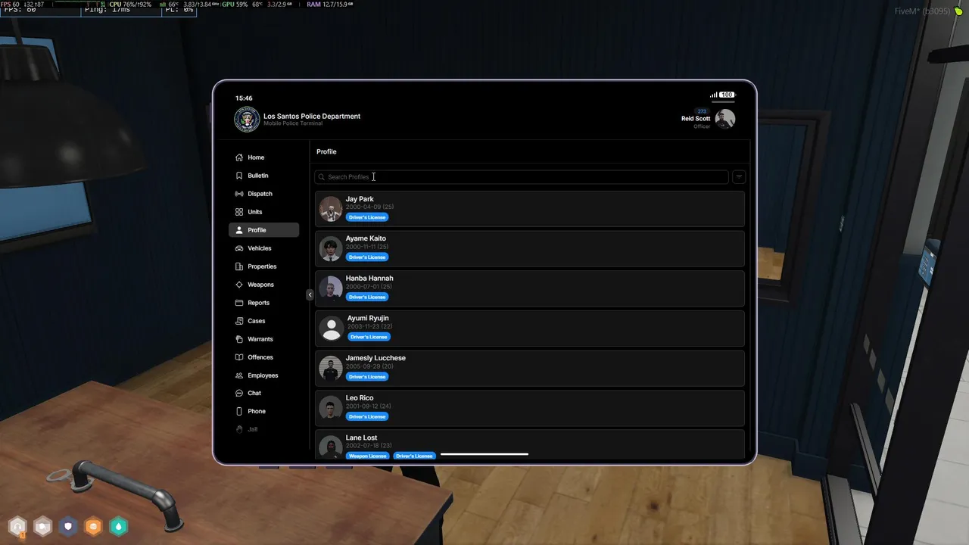
Task: Click the Chat bubble icon
Action: pos(239,394)
